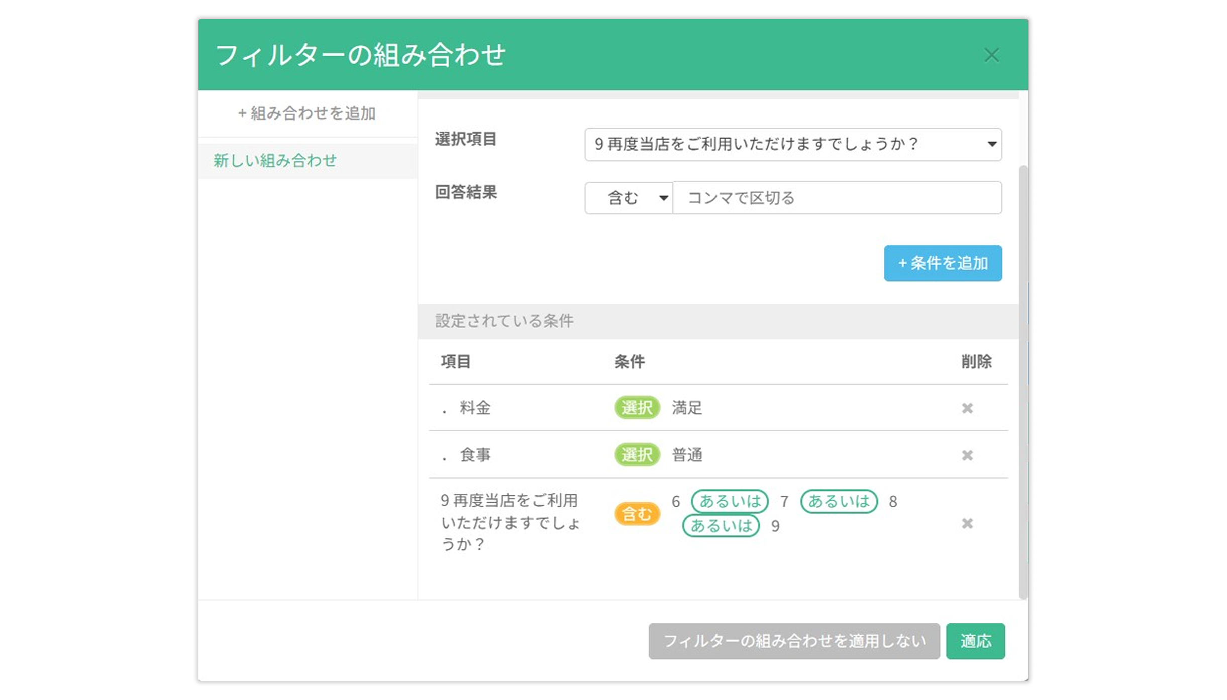This screenshot has height=700, width=1227.
Task: Click the 条件 column header
Action: click(x=629, y=361)
